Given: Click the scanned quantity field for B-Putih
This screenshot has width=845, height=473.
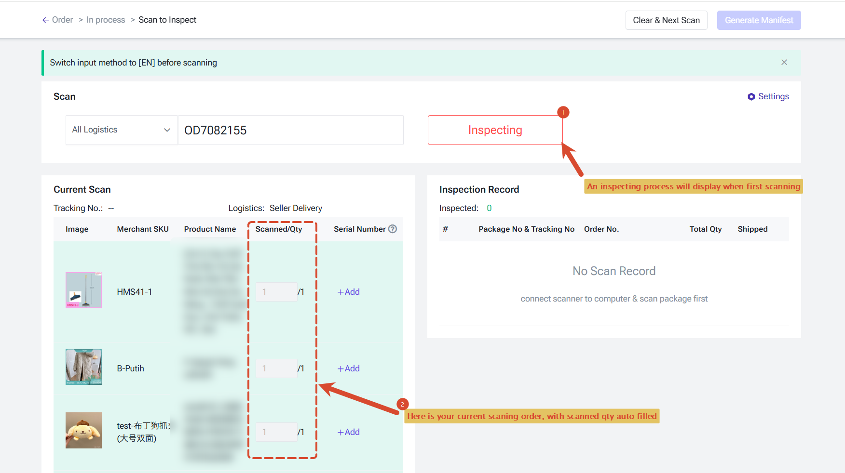Looking at the screenshot, I should pyautogui.click(x=276, y=368).
